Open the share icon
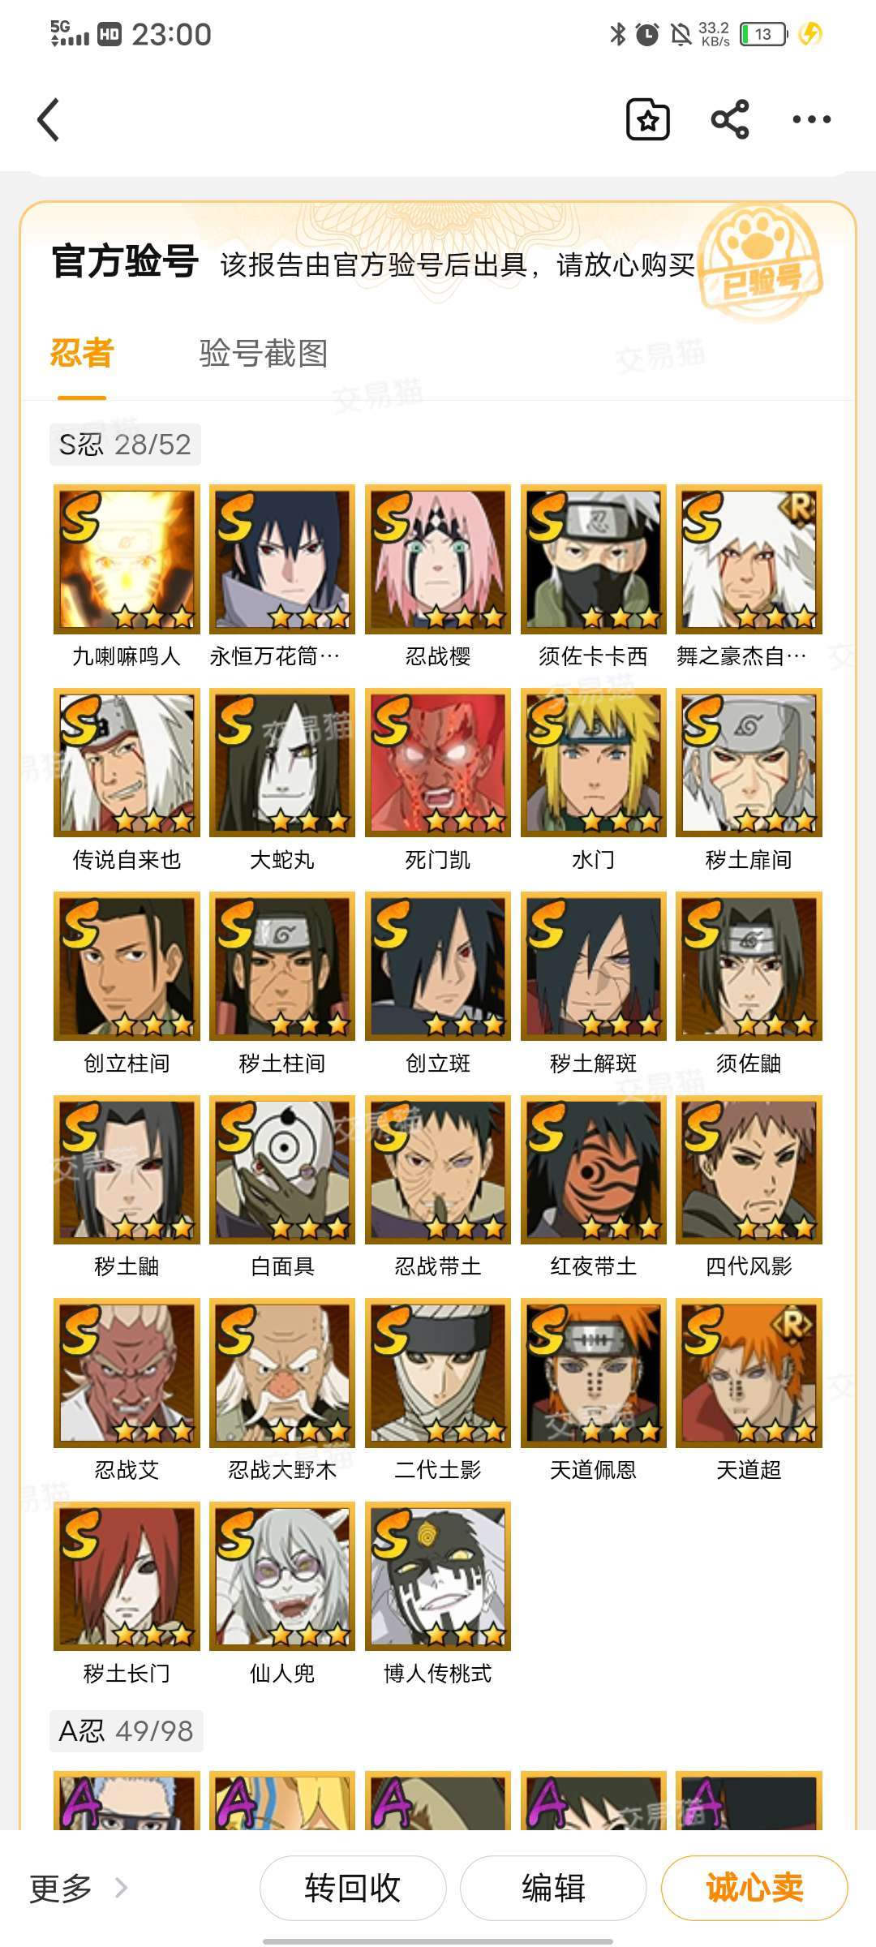The height and width of the screenshot is (1947, 876). click(730, 120)
